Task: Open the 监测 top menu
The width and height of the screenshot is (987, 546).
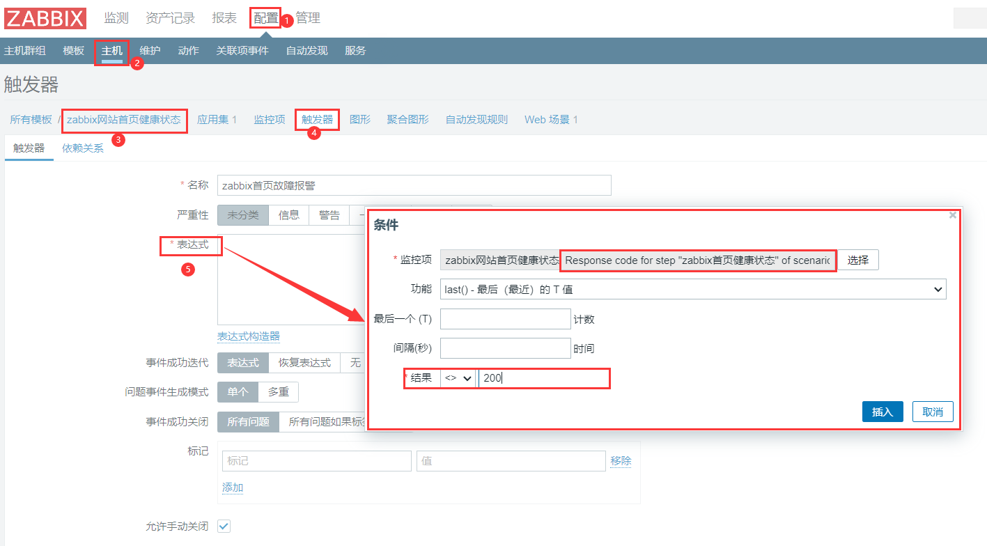Action: coord(116,18)
